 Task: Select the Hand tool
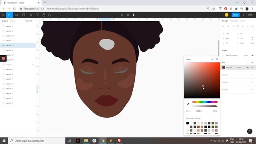44,15
